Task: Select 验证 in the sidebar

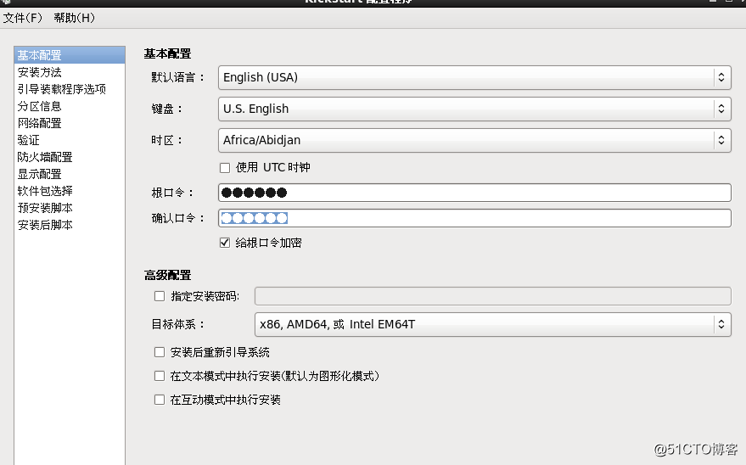Action: point(70,140)
